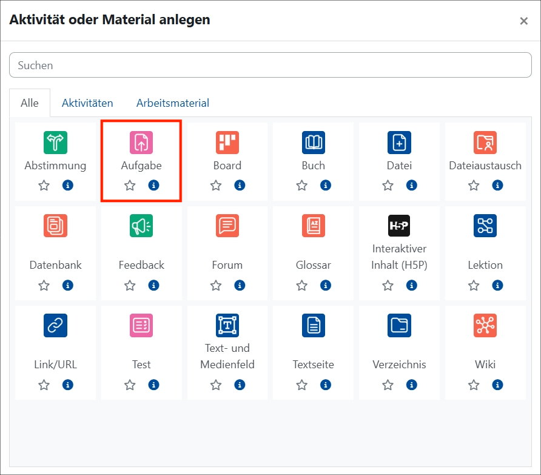The width and height of the screenshot is (541, 475).
Task: Click the Interaktiver Inhalt (H5P) icon
Action: [398, 225]
